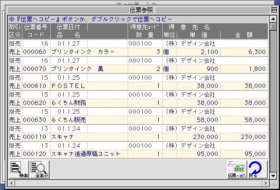This screenshot has width=280, height=190.
Task: Click the 1,800 amount cell
Action: click(x=244, y=69)
